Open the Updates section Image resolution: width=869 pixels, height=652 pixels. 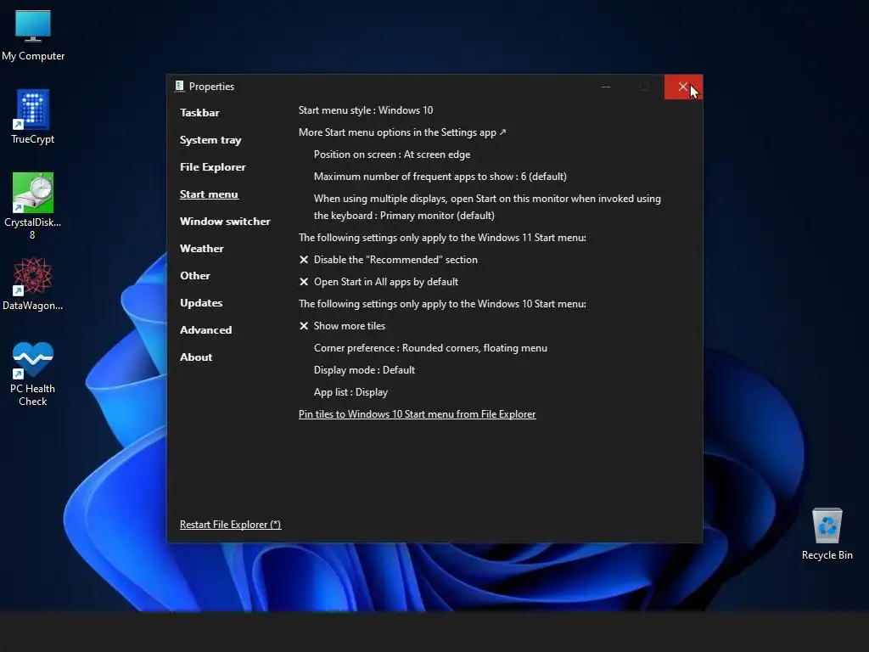[x=201, y=303]
